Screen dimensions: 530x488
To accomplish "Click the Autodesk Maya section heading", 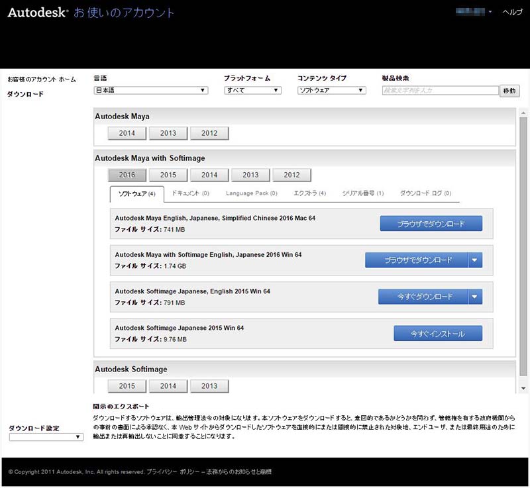I will pos(122,116).
